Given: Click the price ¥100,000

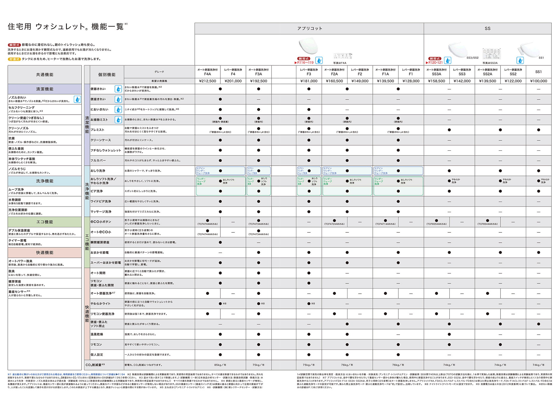Looking at the screenshot, I should (x=538, y=81).
